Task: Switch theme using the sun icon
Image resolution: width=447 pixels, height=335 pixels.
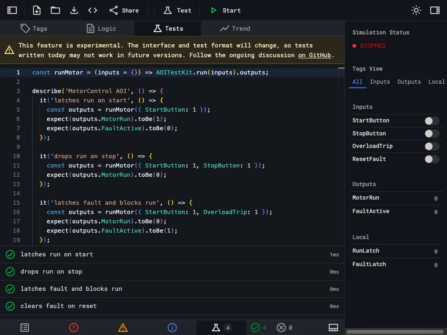Action: click(x=416, y=10)
